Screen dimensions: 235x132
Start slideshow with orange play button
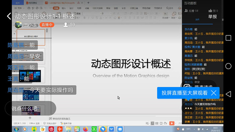pos(172,123)
